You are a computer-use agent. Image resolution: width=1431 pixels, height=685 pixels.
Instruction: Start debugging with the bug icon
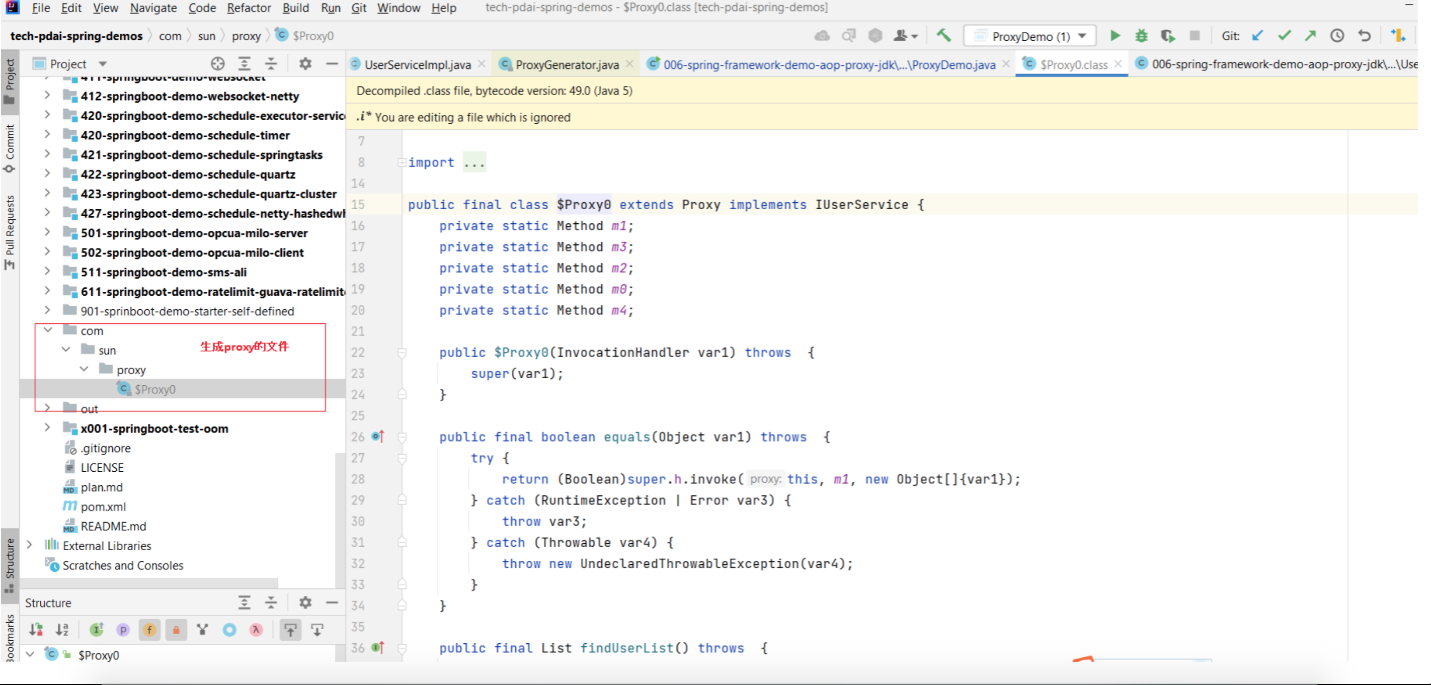pos(1141,36)
